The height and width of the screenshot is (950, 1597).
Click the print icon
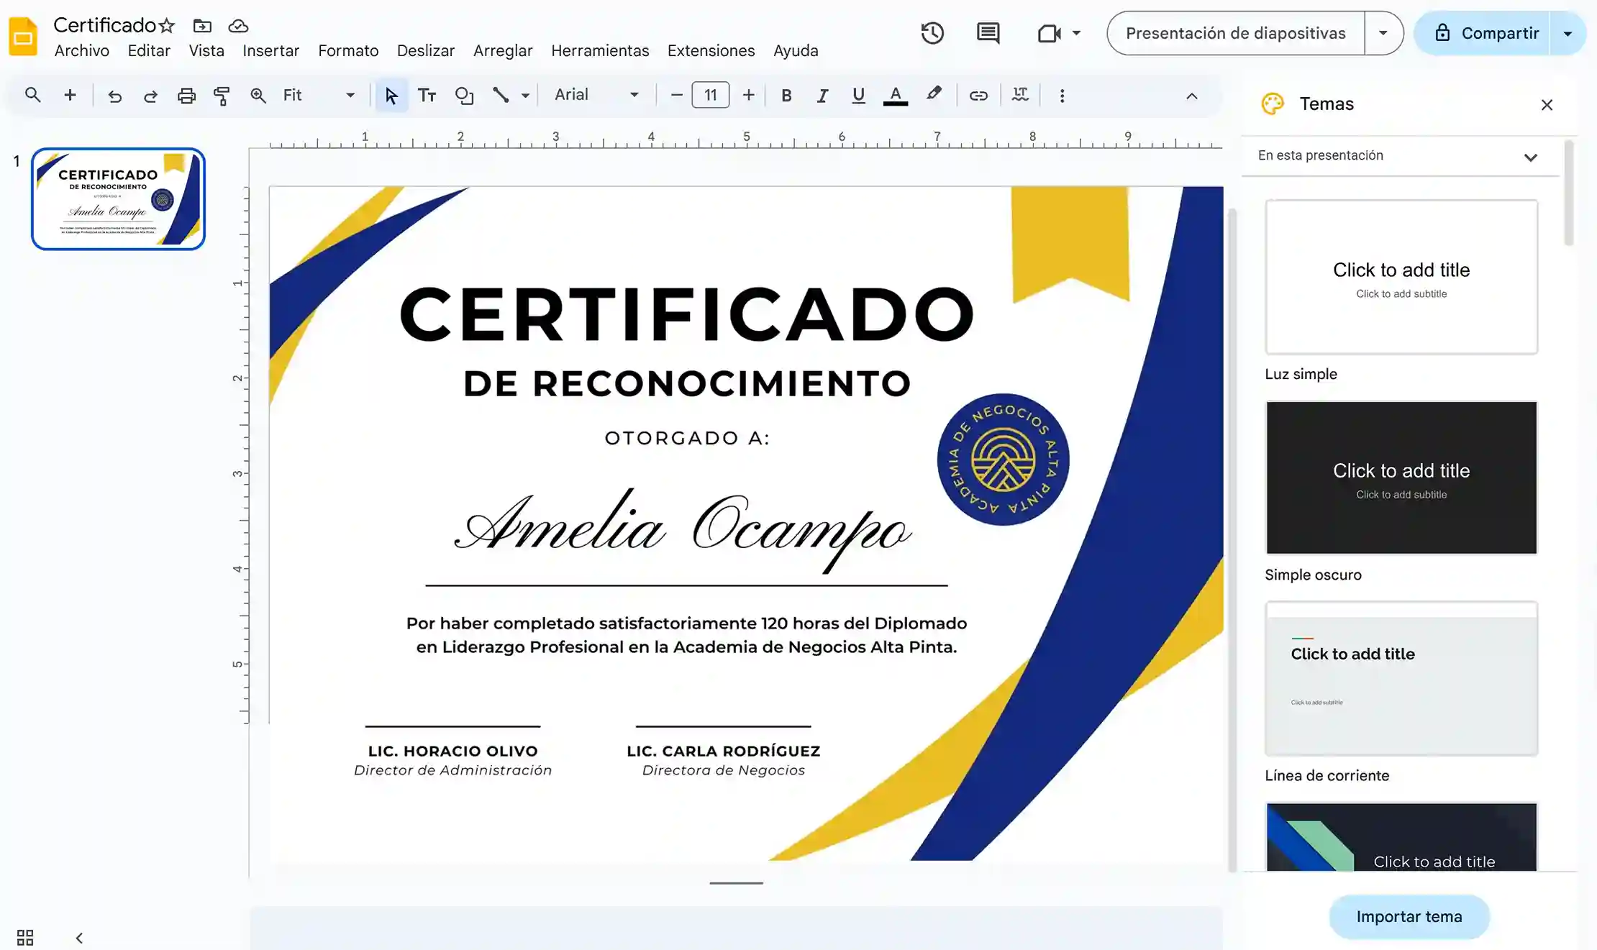186,96
